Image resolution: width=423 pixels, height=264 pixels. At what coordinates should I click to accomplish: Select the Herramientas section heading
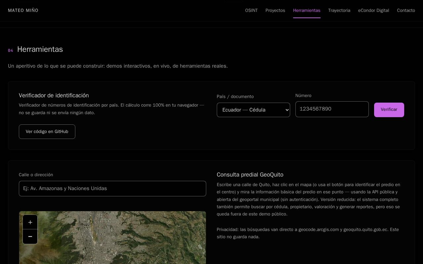tap(40, 49)
